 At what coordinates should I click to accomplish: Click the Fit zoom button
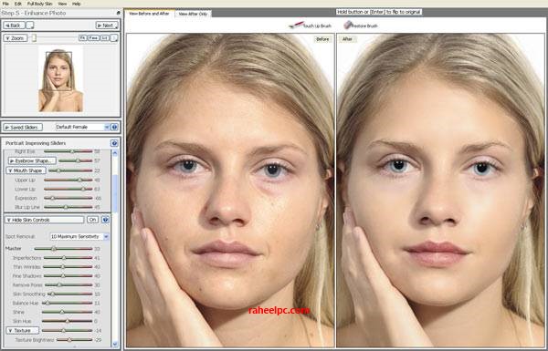[82, 38]
